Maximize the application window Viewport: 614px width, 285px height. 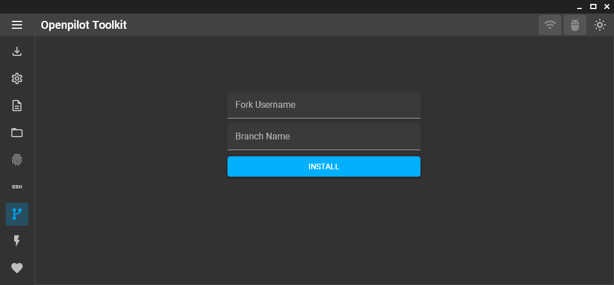tap(593, 7)
